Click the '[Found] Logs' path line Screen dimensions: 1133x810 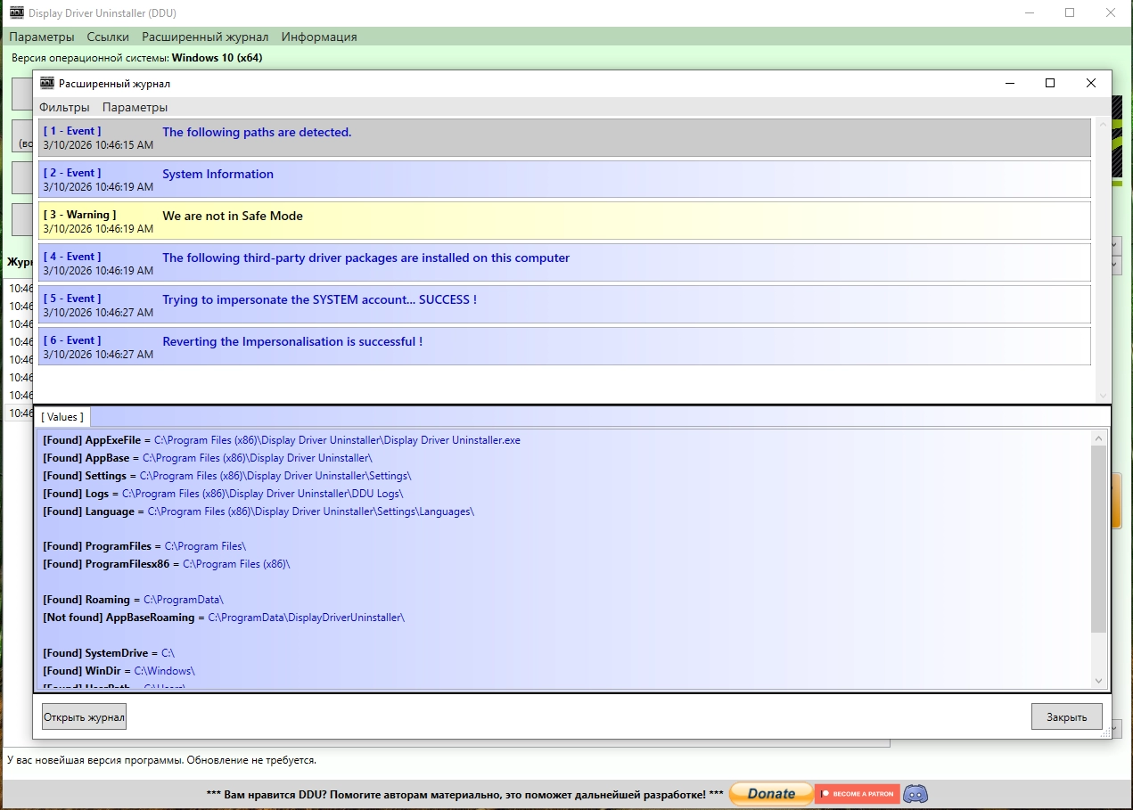tap(223, 494)
